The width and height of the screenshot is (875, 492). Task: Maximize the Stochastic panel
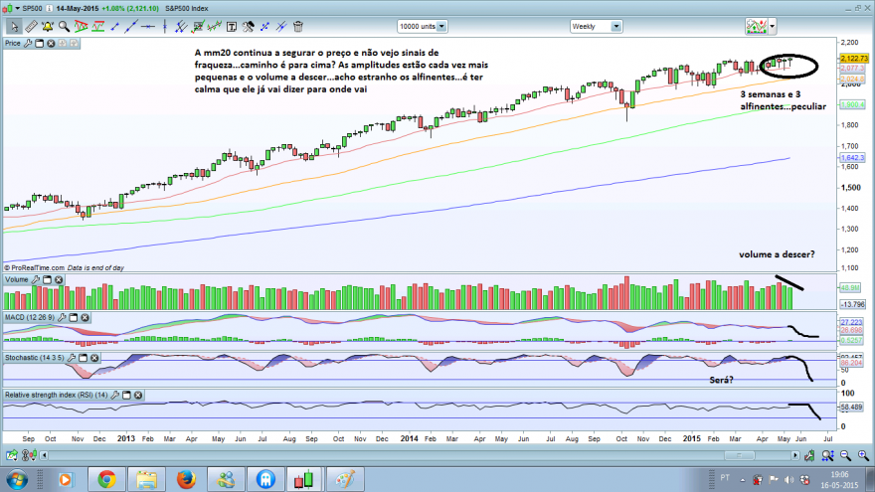click(x=84, y=358)
